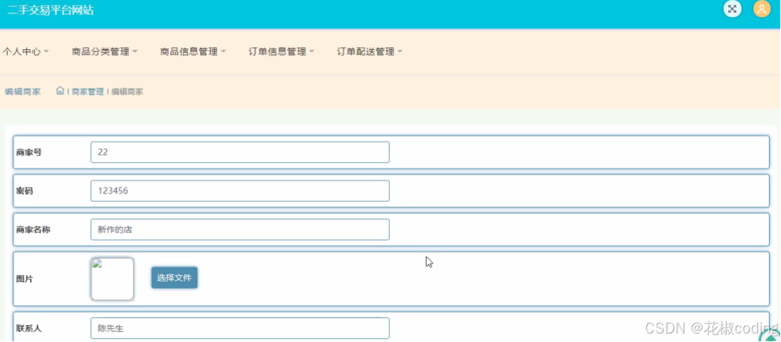The height and width of the screenshot is (342, 781).
Task: Focus the 密码 input containing 123456
Action: (x=240, y=191)
